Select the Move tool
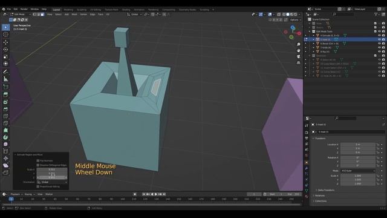Image resolution: width=387 pixels, height=218 pixels. (x=5, y=42)
